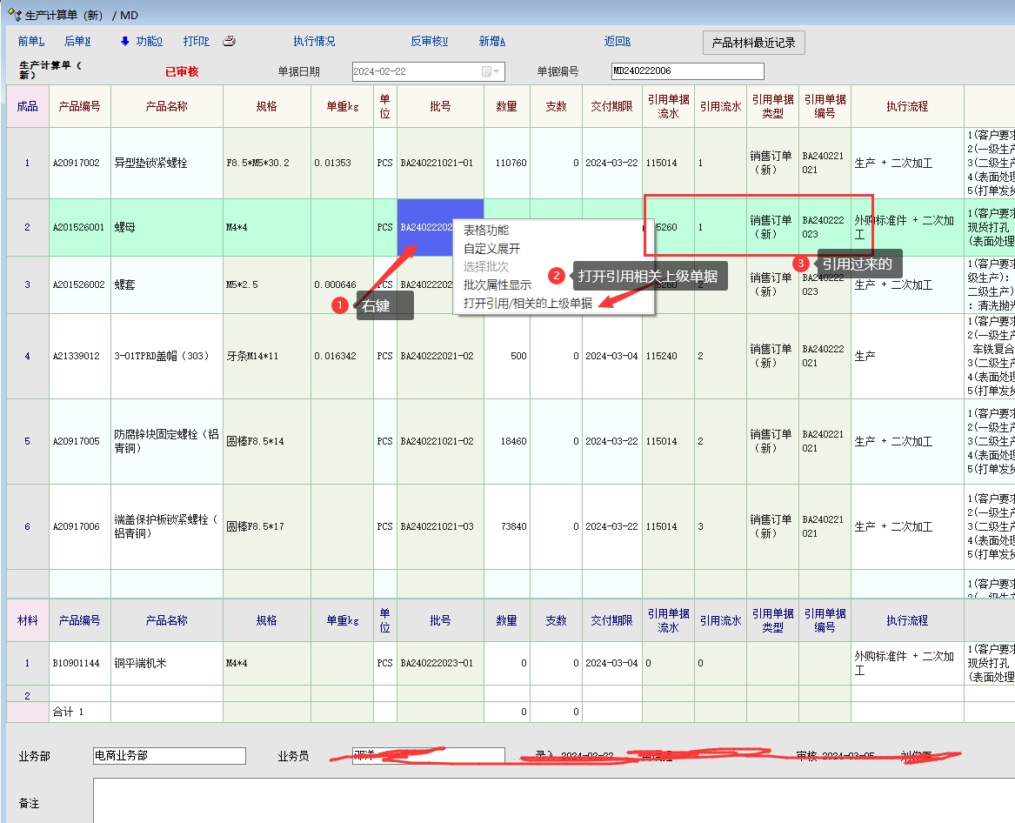Go to previous record with 前单

31,41
